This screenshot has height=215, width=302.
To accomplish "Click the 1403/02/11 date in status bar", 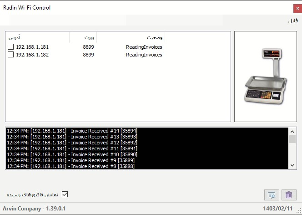I will 278,209.
